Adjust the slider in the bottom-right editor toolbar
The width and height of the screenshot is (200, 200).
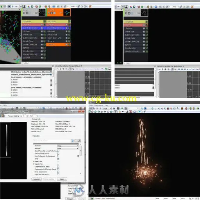tap(134, 108)
